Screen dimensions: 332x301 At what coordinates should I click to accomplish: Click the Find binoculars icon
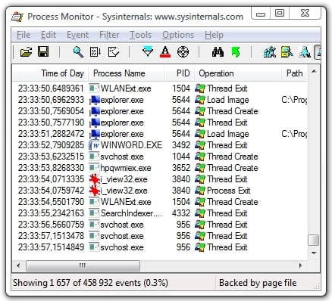pyautogui.click(x=218, y=52)
